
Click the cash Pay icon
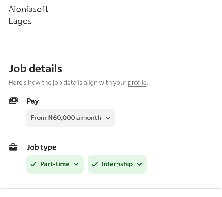click(13, 101)
